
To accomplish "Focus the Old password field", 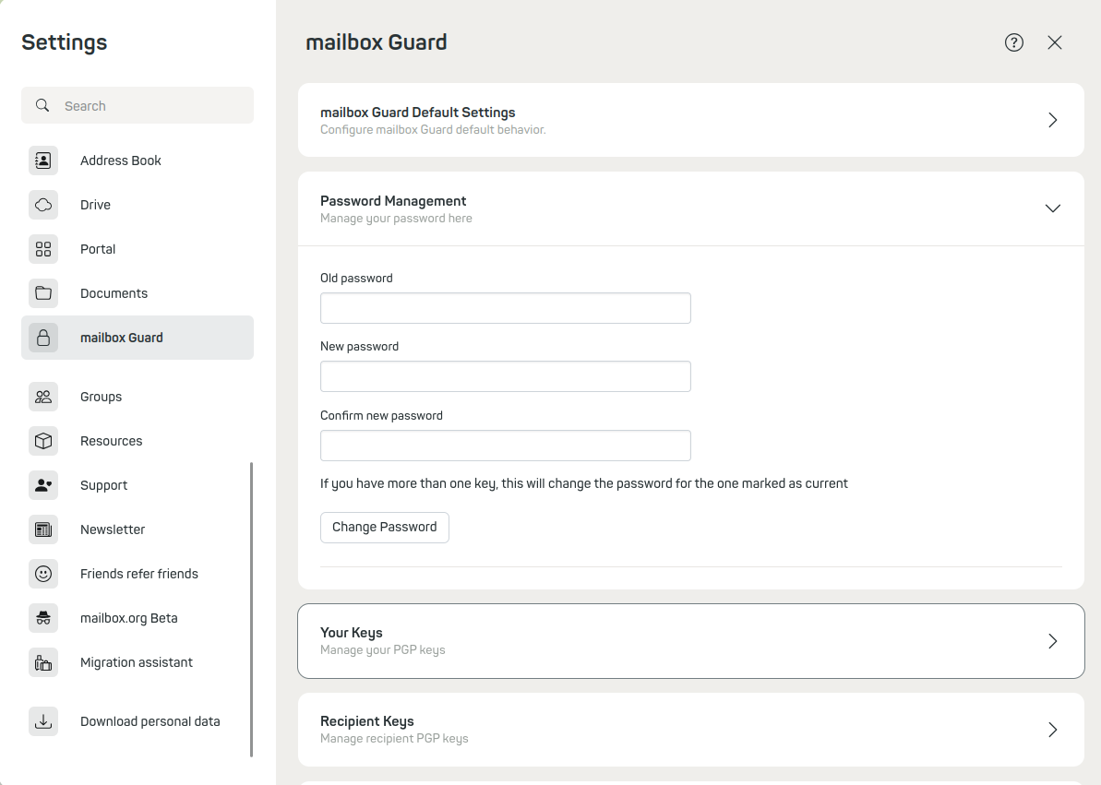I will tap(505, 308).
